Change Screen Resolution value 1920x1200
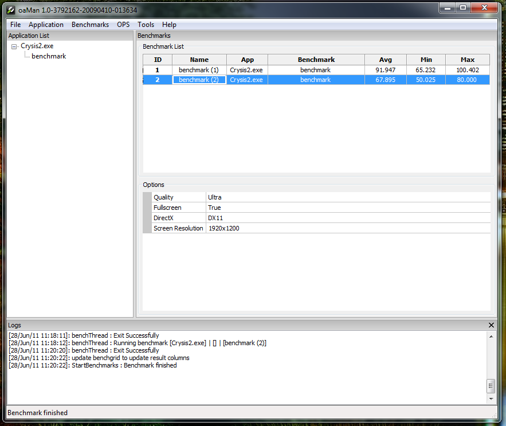 click(347, 228)
